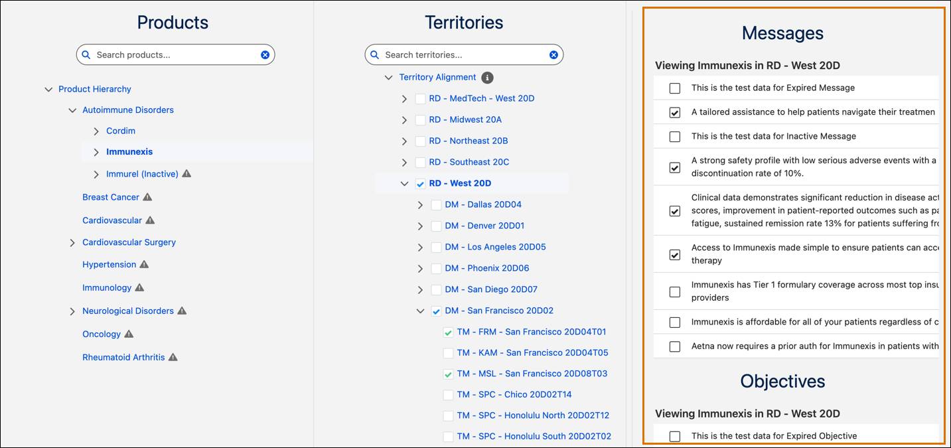Select TM - SPC - Honolulu North 20D02T12

[533, 415]
